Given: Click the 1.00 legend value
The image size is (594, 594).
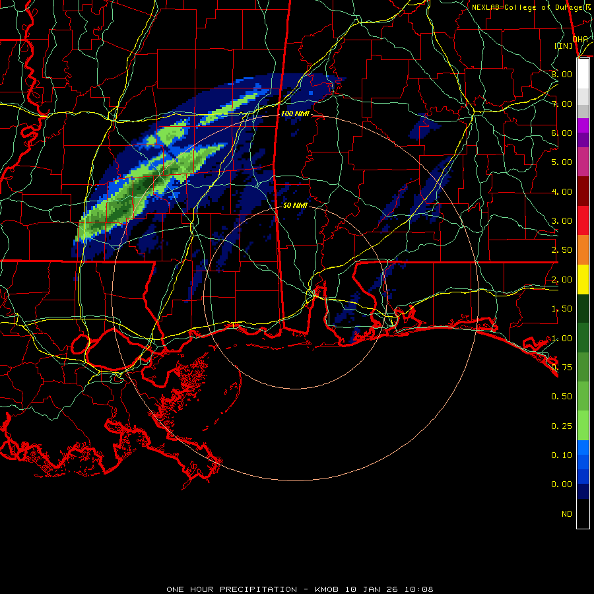Looking at the screenshot, I should coord(562,339).
